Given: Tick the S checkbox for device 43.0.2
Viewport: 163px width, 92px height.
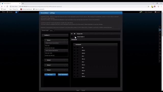Looking at the screenshot, I should click(x=75, y=53).
